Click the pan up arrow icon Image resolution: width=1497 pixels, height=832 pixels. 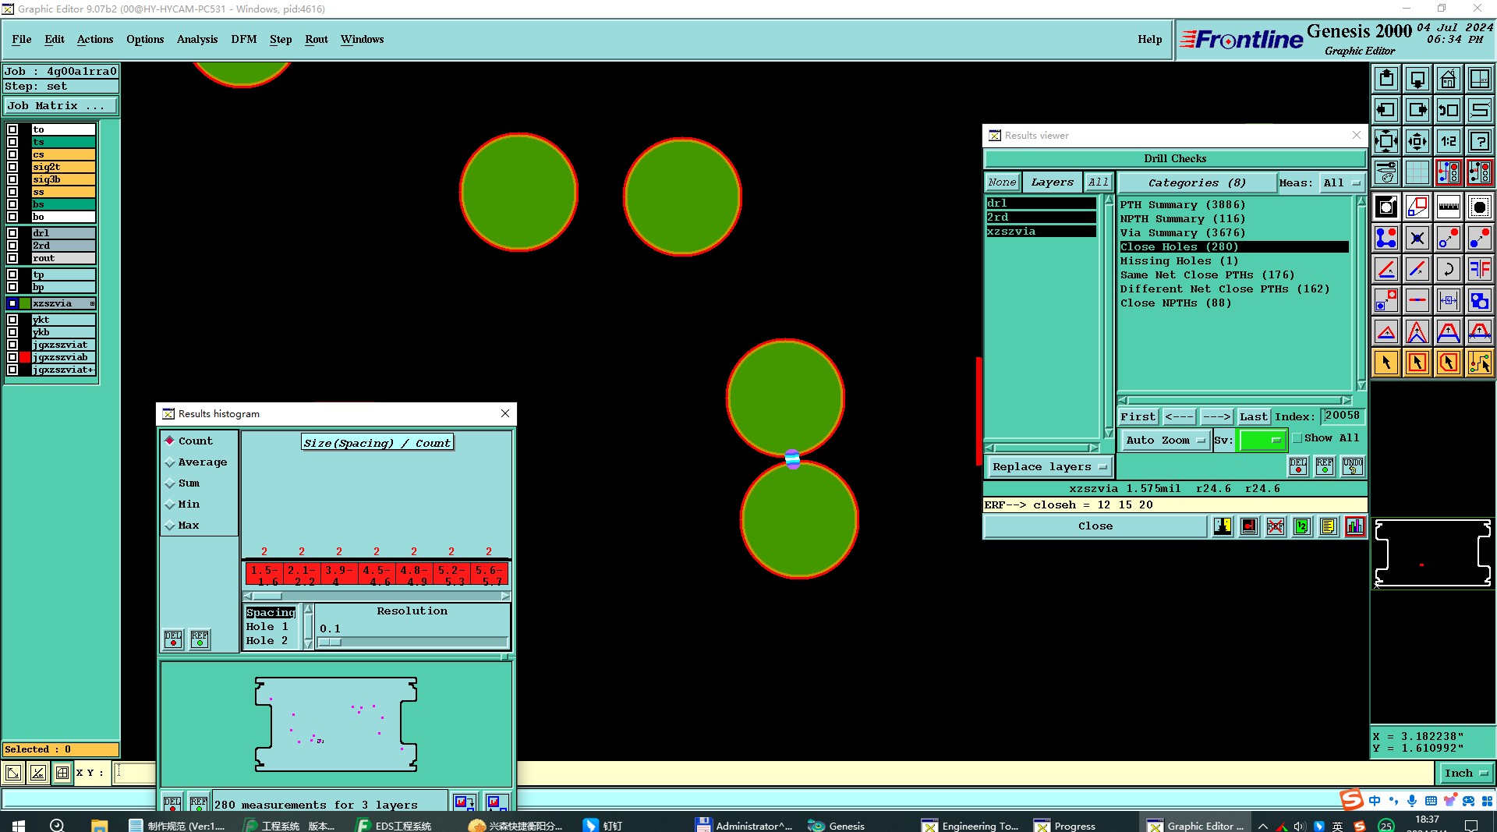point(1386,79)
